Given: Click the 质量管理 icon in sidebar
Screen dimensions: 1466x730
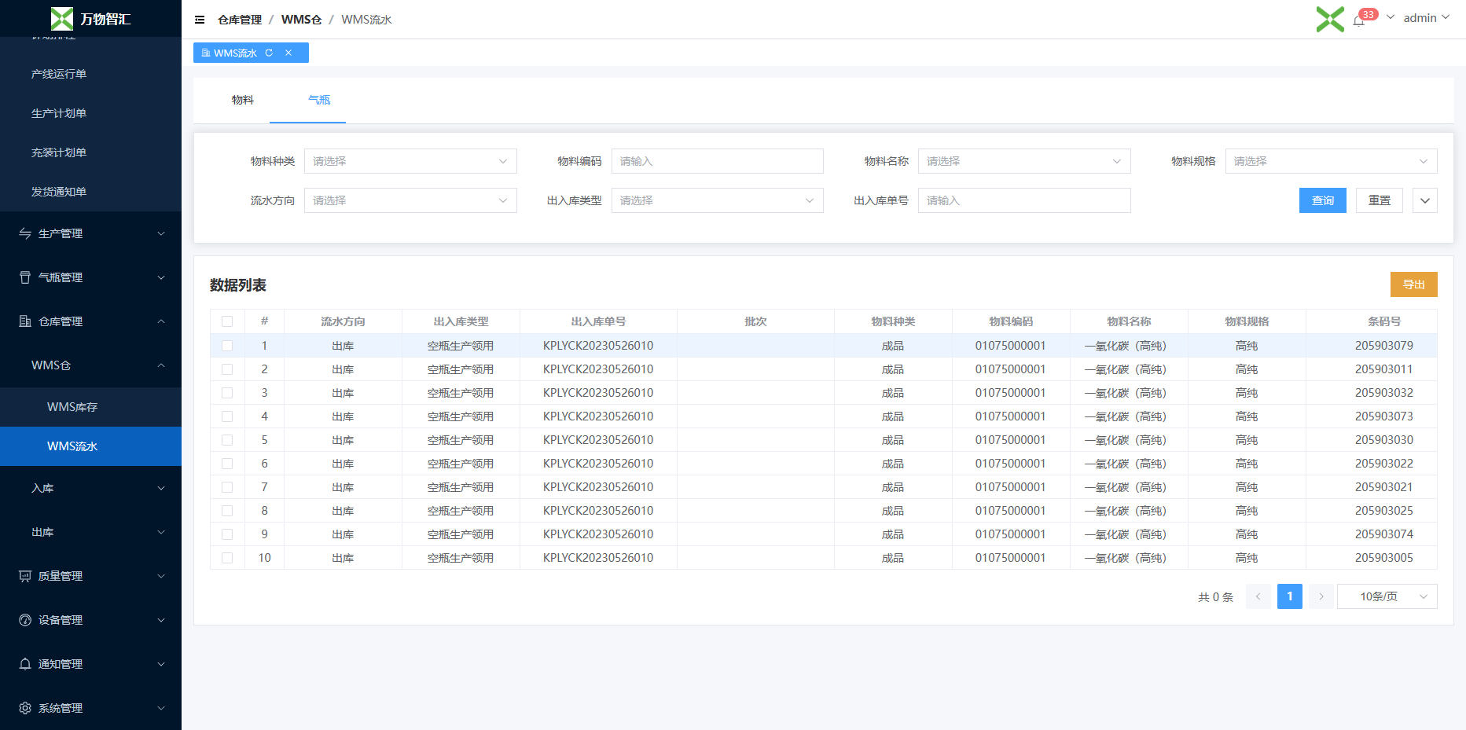Looking at the screenshot, I should click(x=25, y=576).
